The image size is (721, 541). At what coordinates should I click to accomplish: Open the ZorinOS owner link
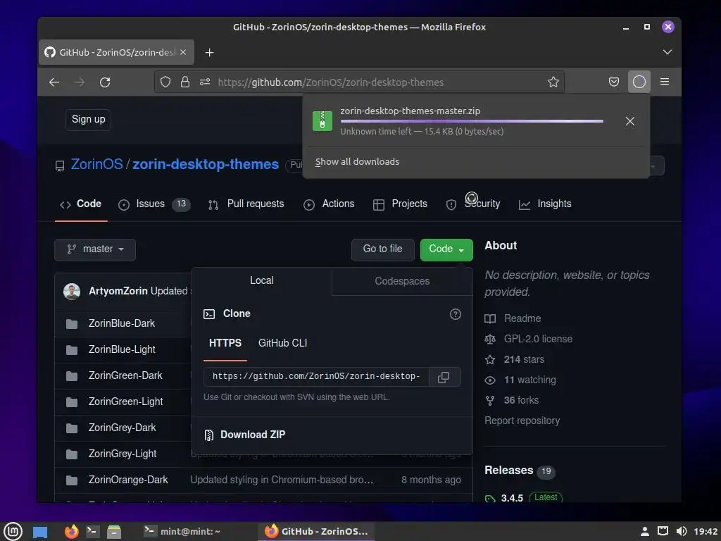tap(96, 164)
